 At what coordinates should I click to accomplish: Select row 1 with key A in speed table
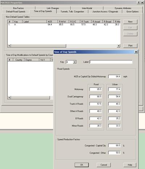64,24
